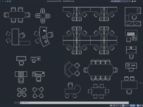This screenshot has height=107, width=143.
Task: Click the search magnifier icon in title bar
Action: (130, 1)
